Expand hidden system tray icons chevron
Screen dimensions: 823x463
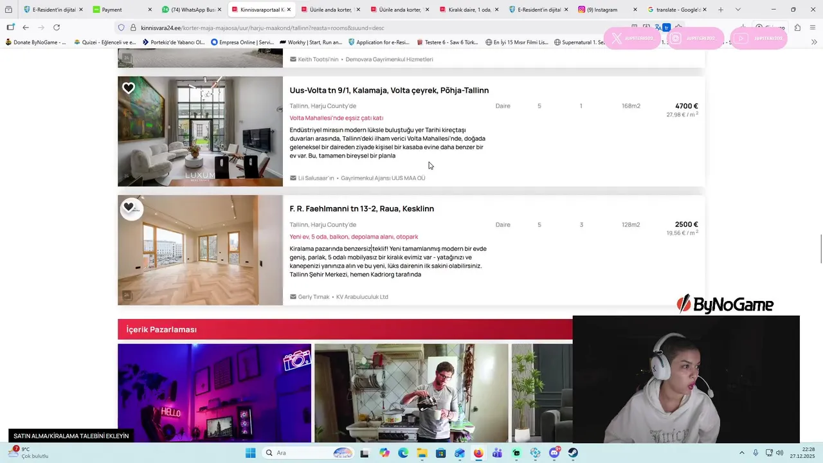pos(742,453)
